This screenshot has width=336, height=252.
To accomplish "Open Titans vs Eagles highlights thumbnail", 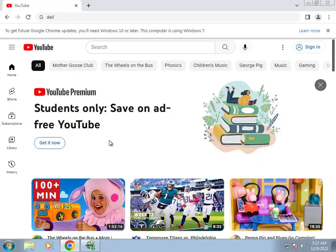I will click(x=177, y=205).
